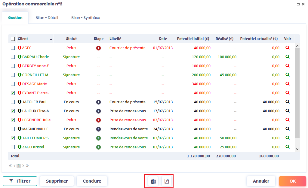Export the table to Excel
Screen dimensions: 308x188
tap(153, 181)
